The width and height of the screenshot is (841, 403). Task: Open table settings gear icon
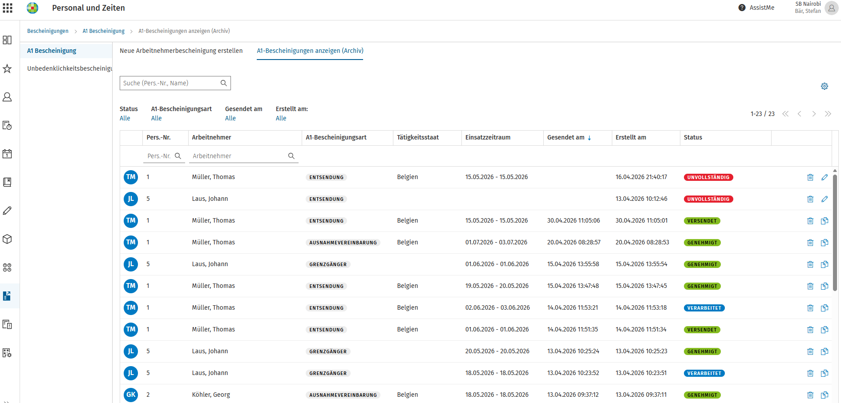(825, 86)
